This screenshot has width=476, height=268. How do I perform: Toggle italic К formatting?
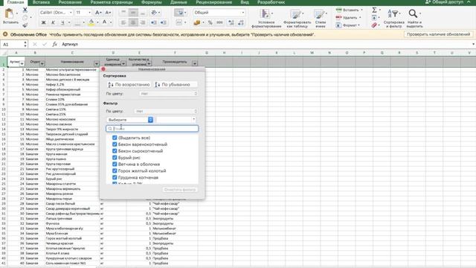click(53, 22)
